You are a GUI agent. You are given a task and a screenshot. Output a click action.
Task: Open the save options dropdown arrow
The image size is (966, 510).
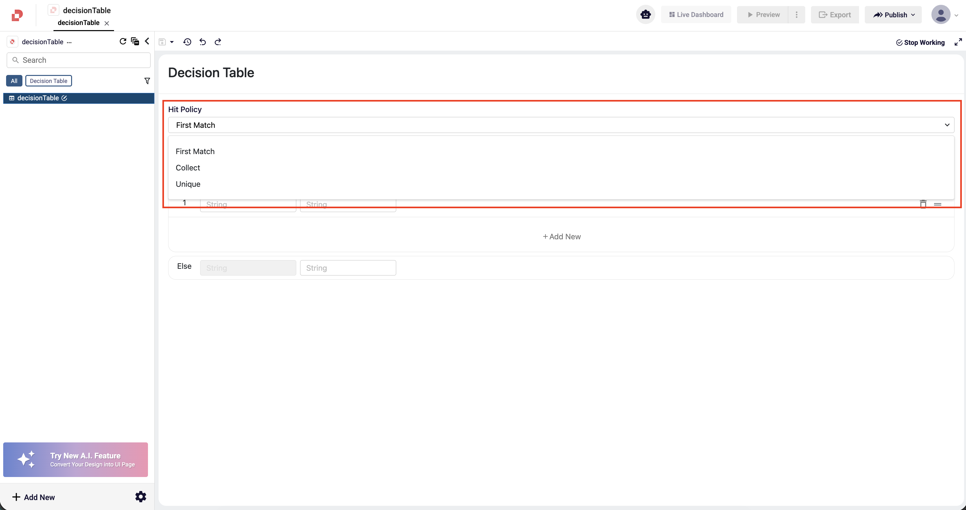172,42
